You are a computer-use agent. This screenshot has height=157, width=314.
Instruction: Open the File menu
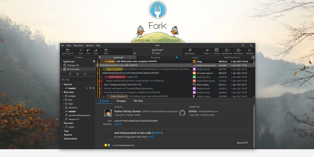62,46
